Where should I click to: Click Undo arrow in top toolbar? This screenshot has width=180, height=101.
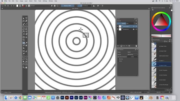[x=11, y=6]
